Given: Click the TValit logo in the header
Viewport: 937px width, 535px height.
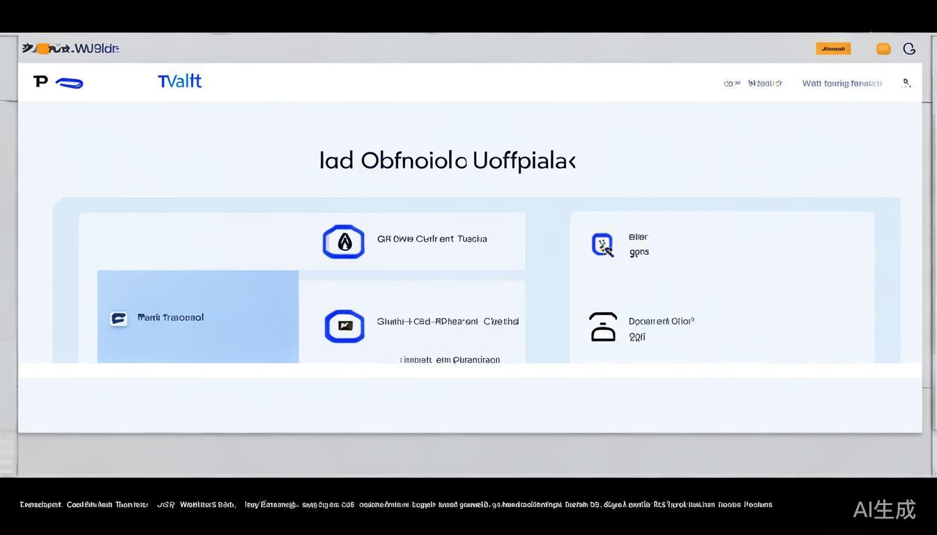Looking at the screenshot, I should click(179, 81).
